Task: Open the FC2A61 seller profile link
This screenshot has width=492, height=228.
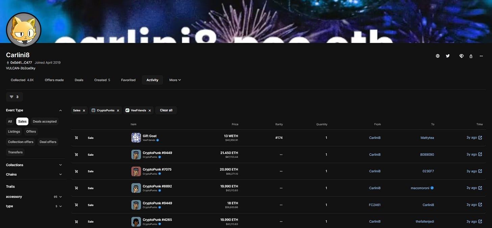Action: coord(375,205)
